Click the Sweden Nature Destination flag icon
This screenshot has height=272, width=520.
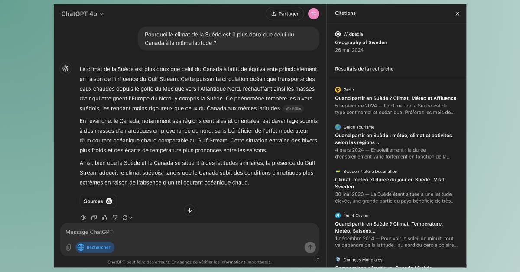[338, 171]
